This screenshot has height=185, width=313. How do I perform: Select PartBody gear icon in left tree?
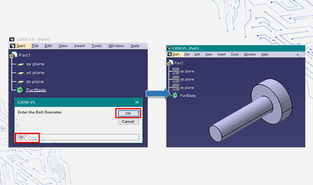tap(20, 90)
